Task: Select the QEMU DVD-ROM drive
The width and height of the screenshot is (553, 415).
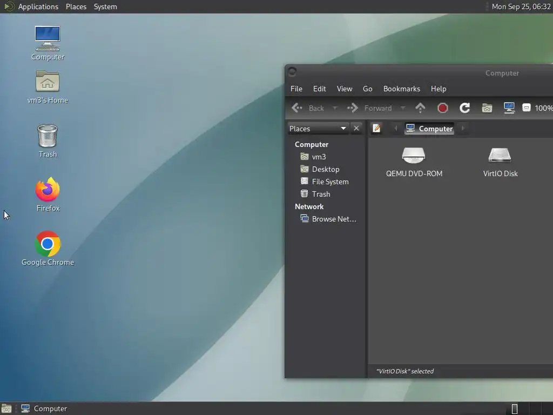Action: pos(414,162)
